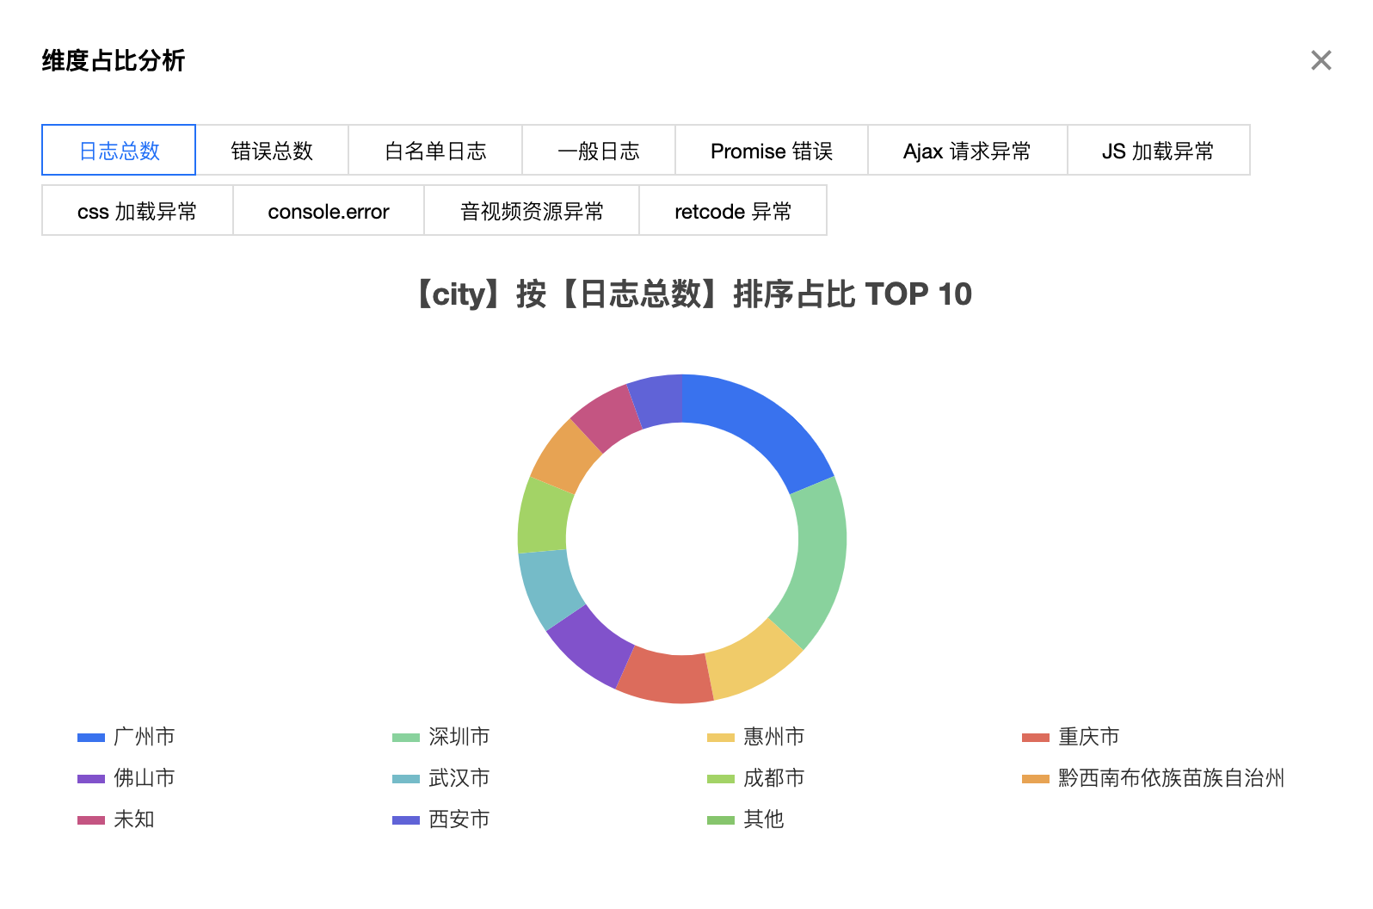This screenshot has width=1373, height=909.
Task: Toggle the 未知 legend swatch
Action: (x=91, y=820)
